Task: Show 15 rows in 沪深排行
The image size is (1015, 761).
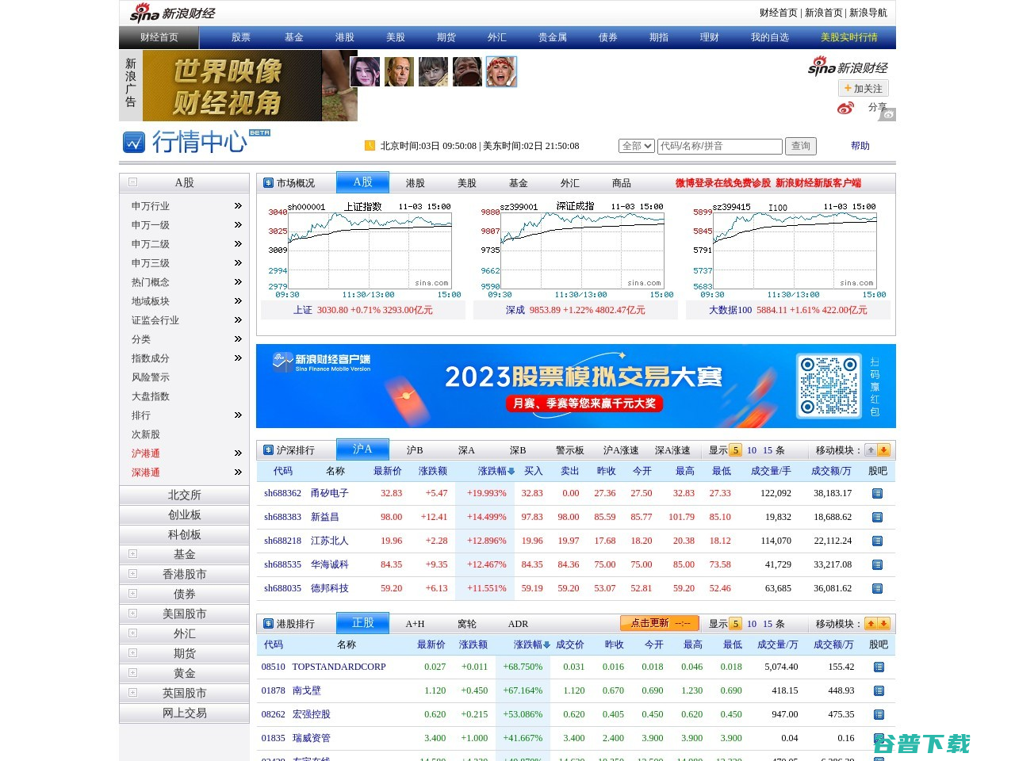Action: pos(768,450)
